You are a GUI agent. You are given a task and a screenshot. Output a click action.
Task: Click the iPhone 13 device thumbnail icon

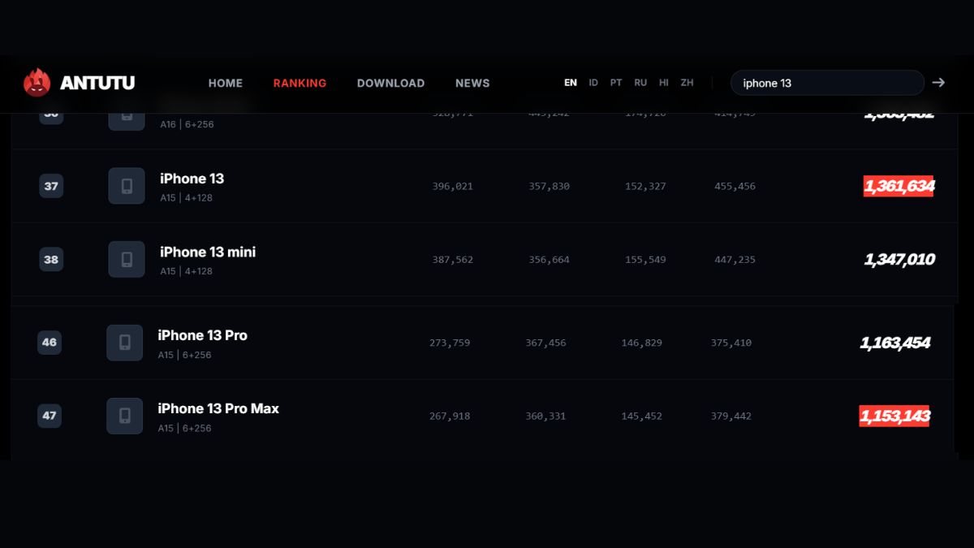coord(127,186)
